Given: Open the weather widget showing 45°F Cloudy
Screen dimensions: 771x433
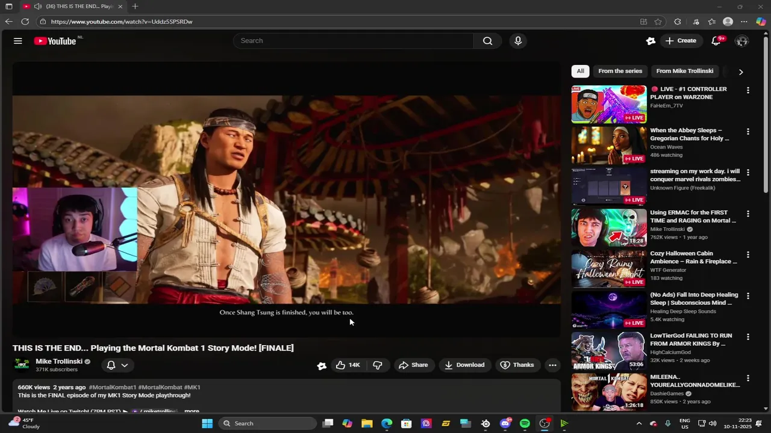Looking at the screenshot, I should tap(24, 423).
